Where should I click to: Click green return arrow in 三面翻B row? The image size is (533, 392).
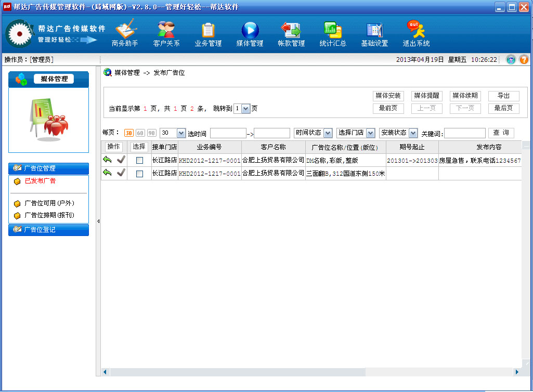click(x=108, y=173)
